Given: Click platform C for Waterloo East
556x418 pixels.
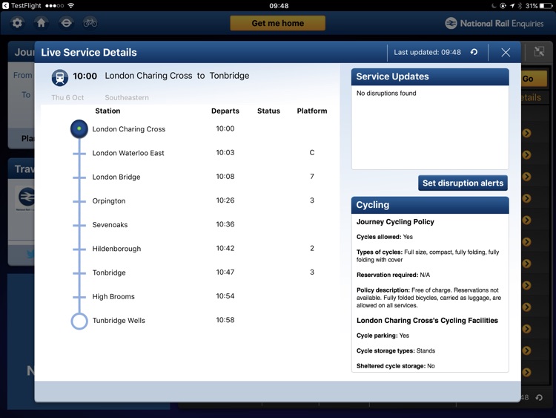Looking at the screenshot, I should (312, 152).
